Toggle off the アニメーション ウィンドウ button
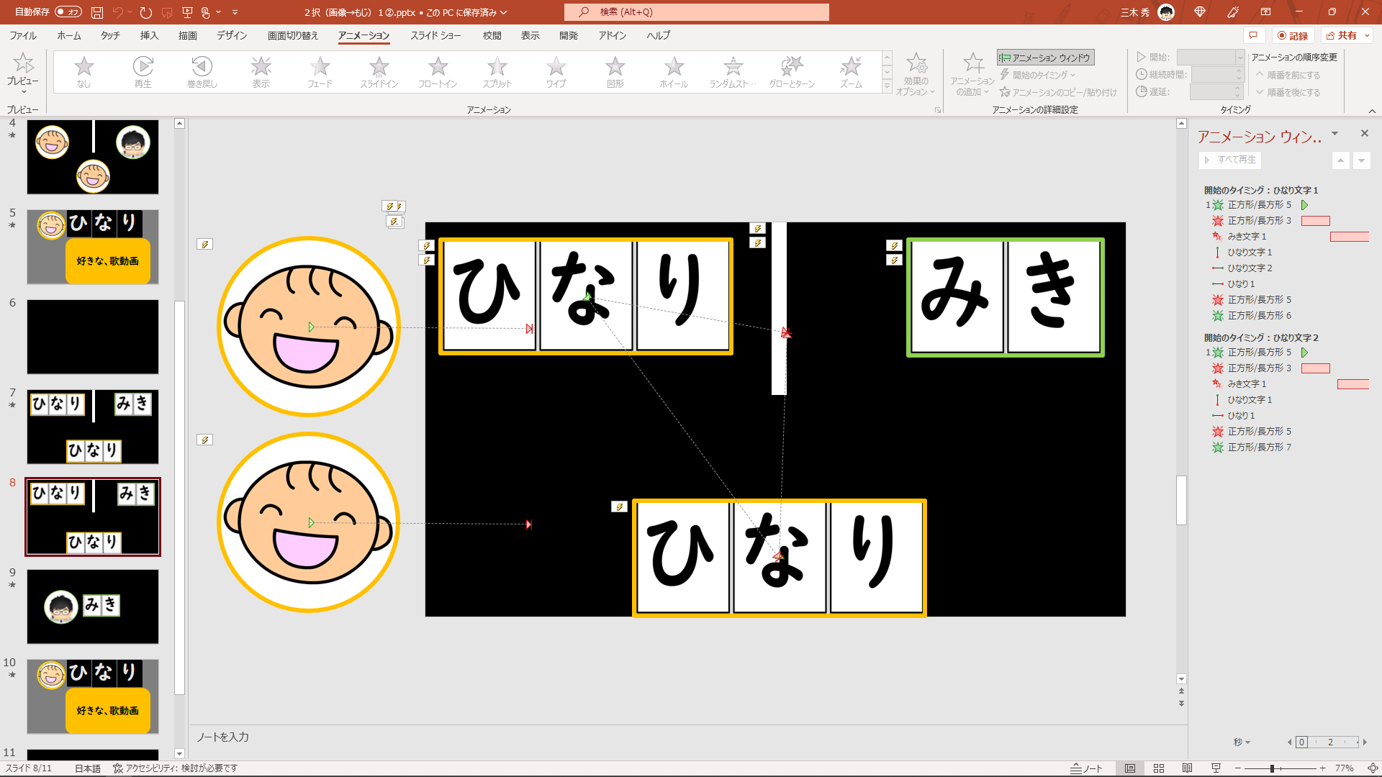 [1044, 57]
